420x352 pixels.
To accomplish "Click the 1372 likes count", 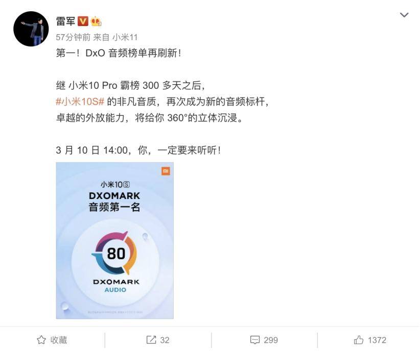I will pyautogui.click(x=377, y=340).
